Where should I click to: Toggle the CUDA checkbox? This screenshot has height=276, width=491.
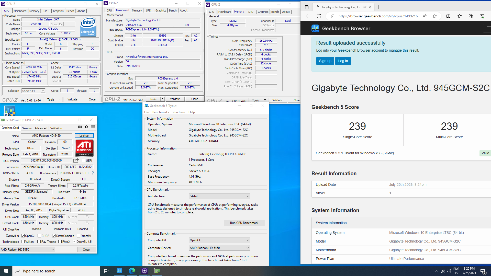[39, 236]
